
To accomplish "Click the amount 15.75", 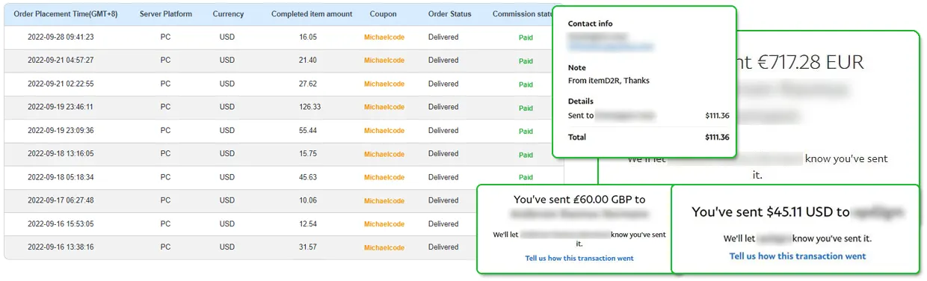I will click(308, 153).
